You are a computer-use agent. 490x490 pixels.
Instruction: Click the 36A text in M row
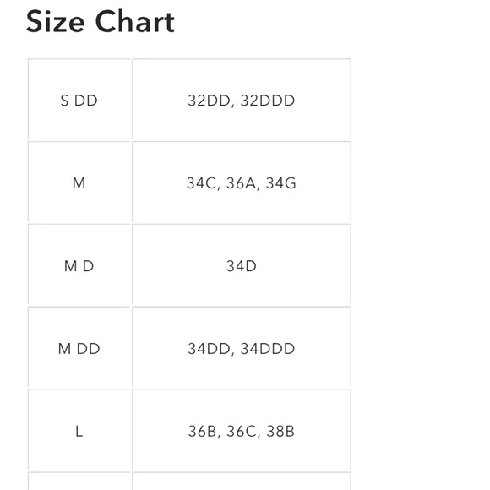(x=242, y=183)
